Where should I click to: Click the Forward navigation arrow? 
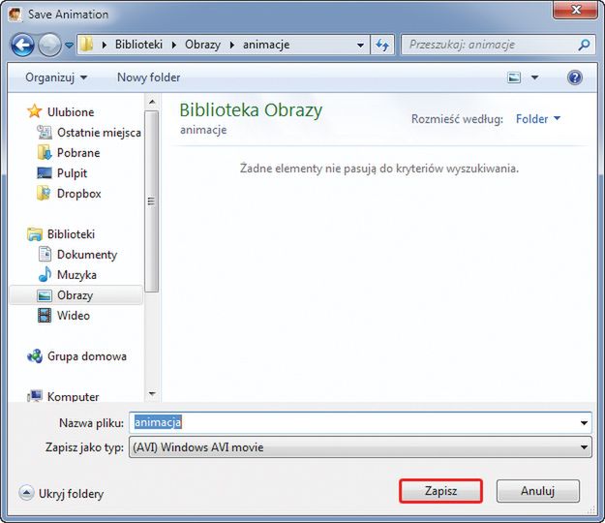click(x=49, y=46)
